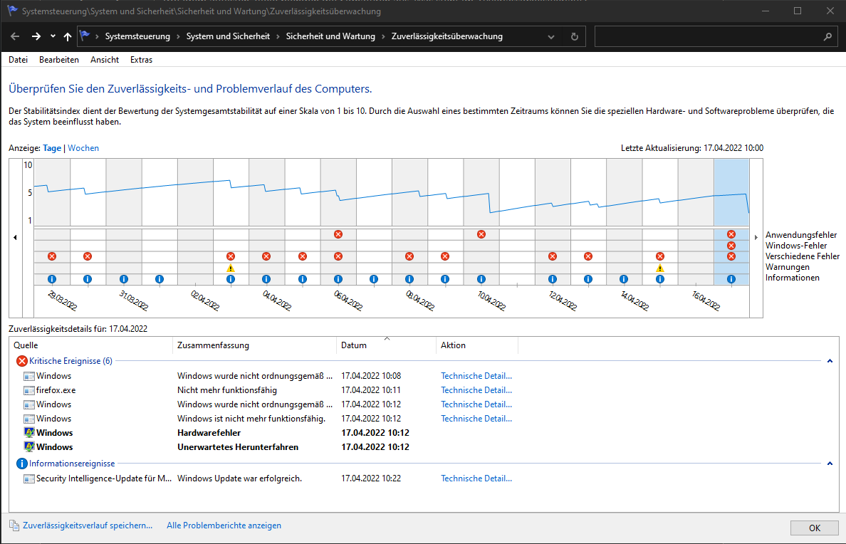846x544 pixels.
Task: Click Verschiedene Fehler icon for 12.04.2022
Action: [552, 256]
